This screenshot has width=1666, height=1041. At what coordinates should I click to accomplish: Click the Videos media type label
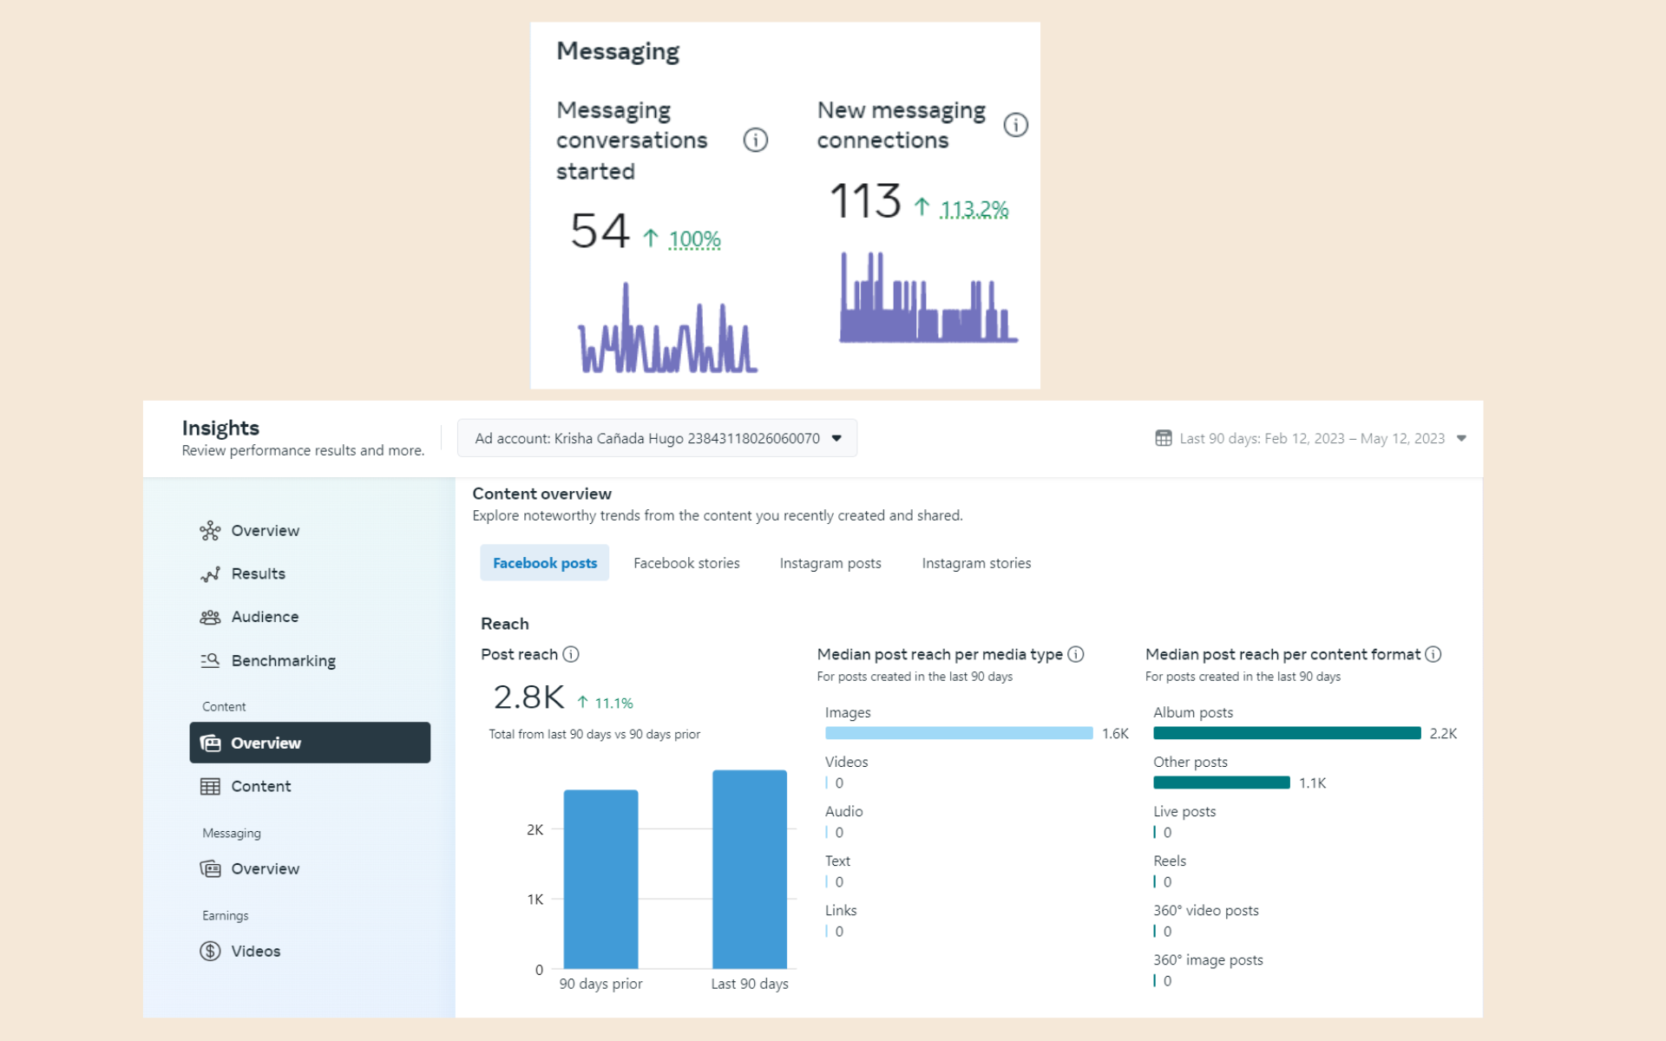(x=846, y=762)
